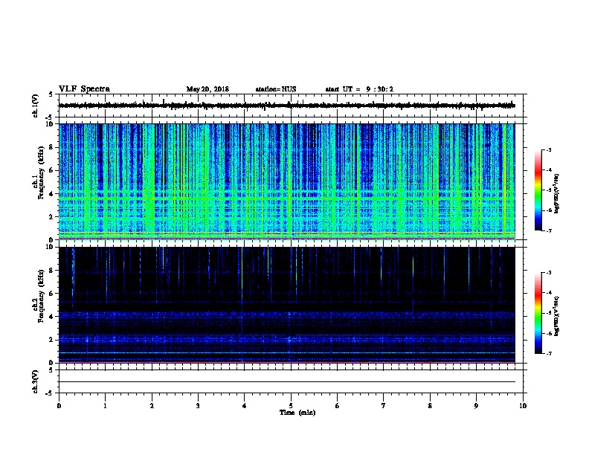The height and width of the screenshot is (455, 589).
Task: Click inside the ch.1 green-blue spectrogram
Action: point(286,181)
